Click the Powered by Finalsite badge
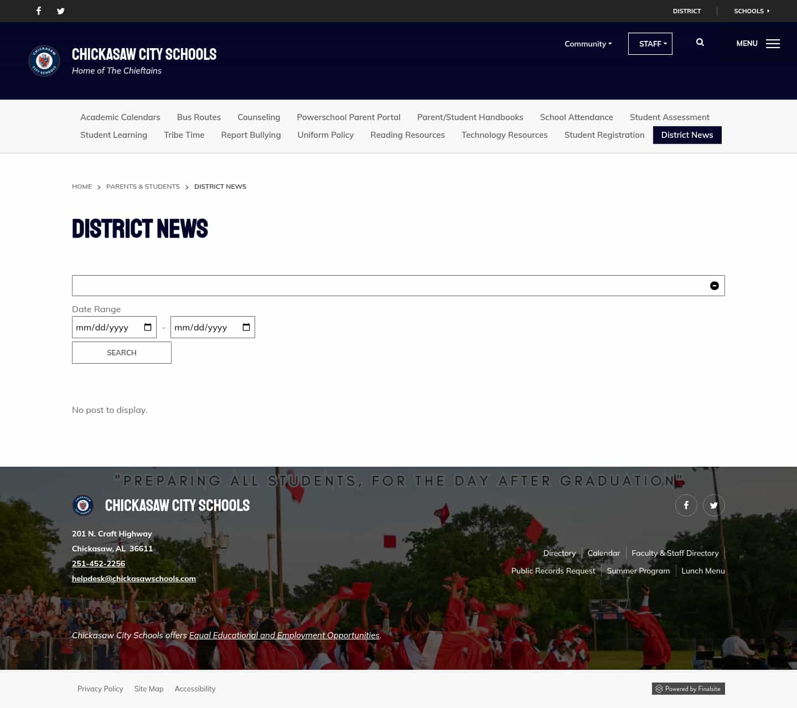 pos(688,689)
